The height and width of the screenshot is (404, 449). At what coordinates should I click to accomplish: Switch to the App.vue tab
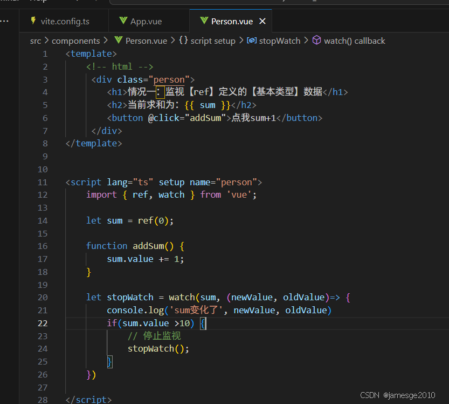pos(149,21)
